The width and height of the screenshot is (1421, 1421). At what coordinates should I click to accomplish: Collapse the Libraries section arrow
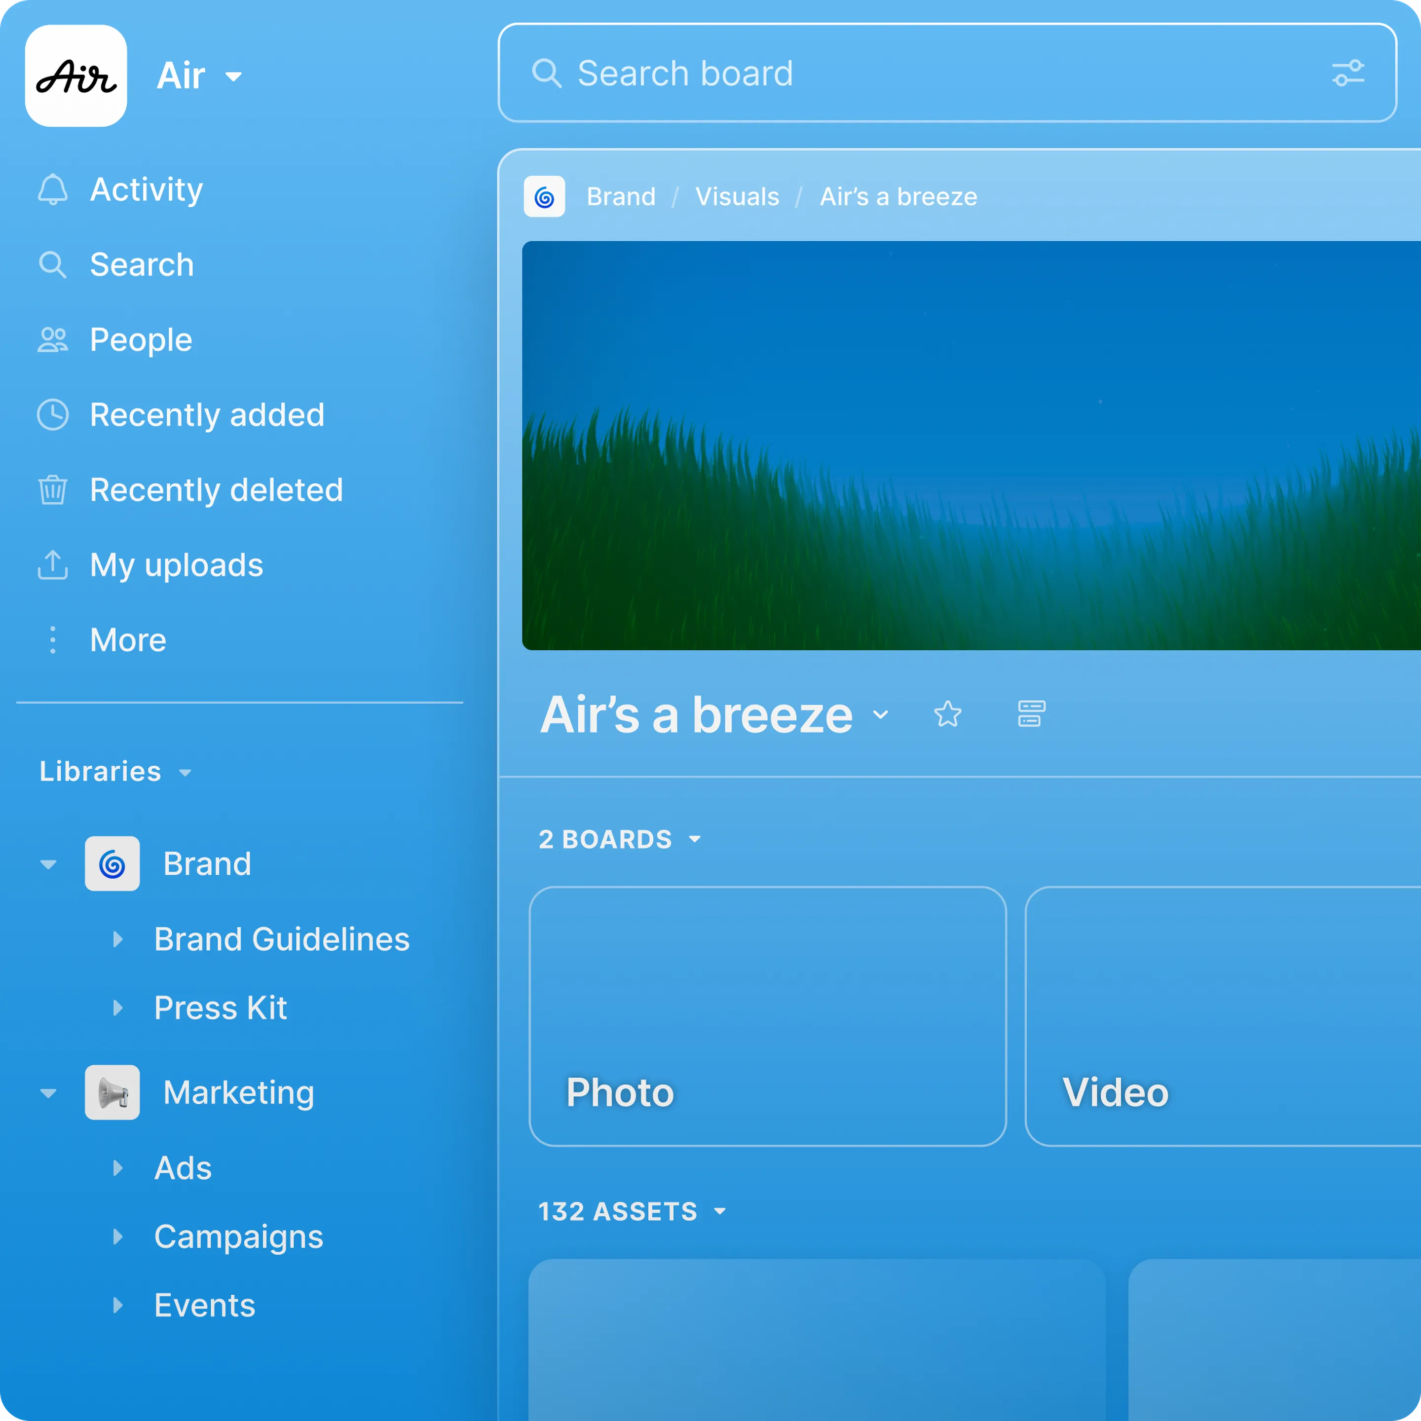[x=186, y=772]
